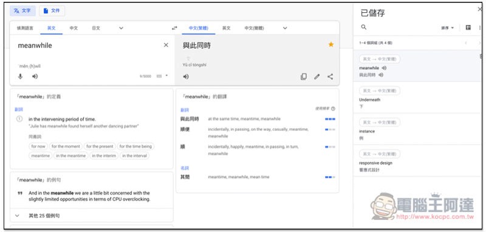The height and width of the screenshot is (232, 486).
Task: Switch to 文字 text mode button
Action: [x=22, y=11]
